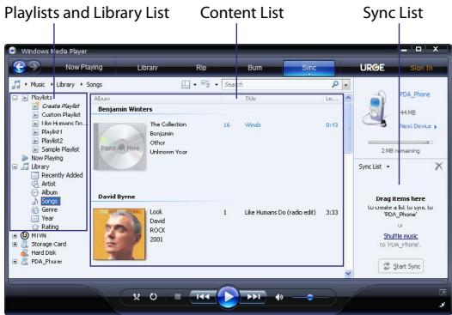Skip to the next track
The width and height of the screenshot is (452, 315).
(253, 297)
